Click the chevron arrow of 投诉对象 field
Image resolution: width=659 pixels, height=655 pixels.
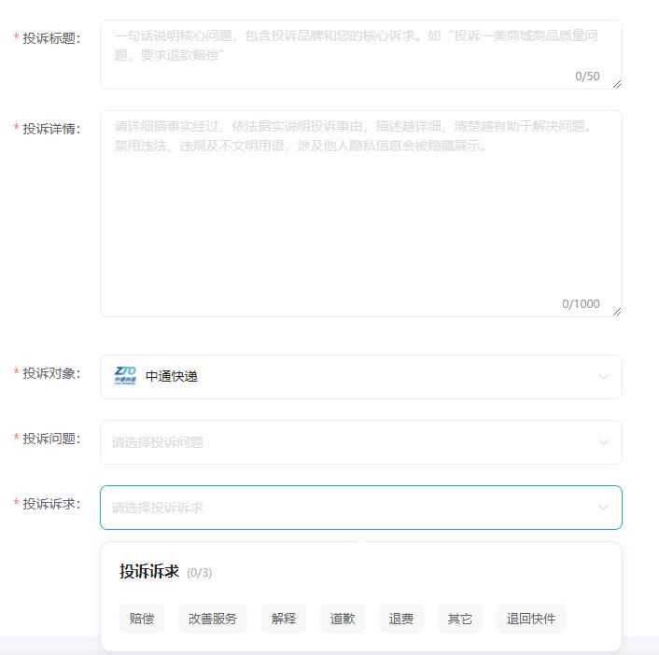pyautogui.click(x=603, y=377)
